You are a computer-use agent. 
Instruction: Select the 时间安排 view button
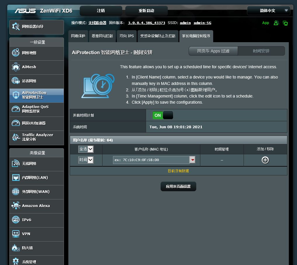point(261,51)
